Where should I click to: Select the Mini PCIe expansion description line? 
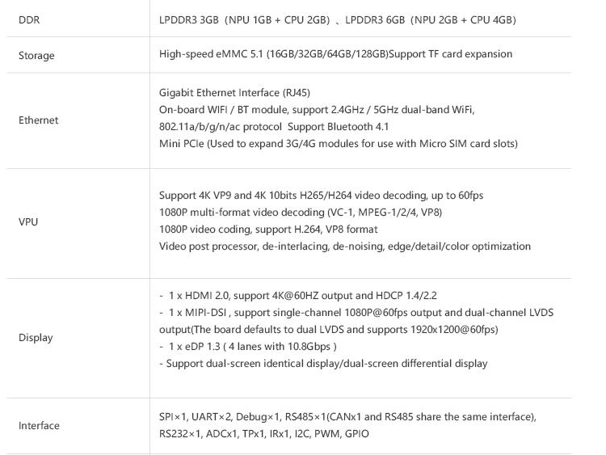coord(339,144)
